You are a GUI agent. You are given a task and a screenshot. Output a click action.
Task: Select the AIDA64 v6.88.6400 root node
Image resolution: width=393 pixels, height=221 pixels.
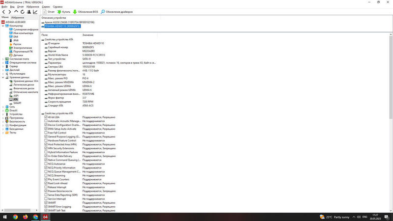[16, 22]
